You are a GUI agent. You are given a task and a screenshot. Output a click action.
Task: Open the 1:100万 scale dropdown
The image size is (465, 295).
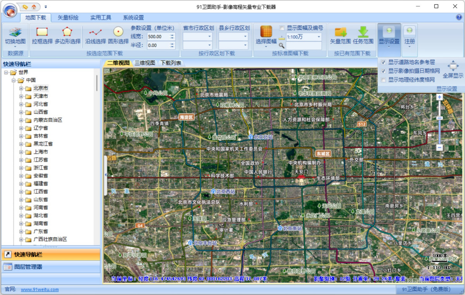click(319, 37)
